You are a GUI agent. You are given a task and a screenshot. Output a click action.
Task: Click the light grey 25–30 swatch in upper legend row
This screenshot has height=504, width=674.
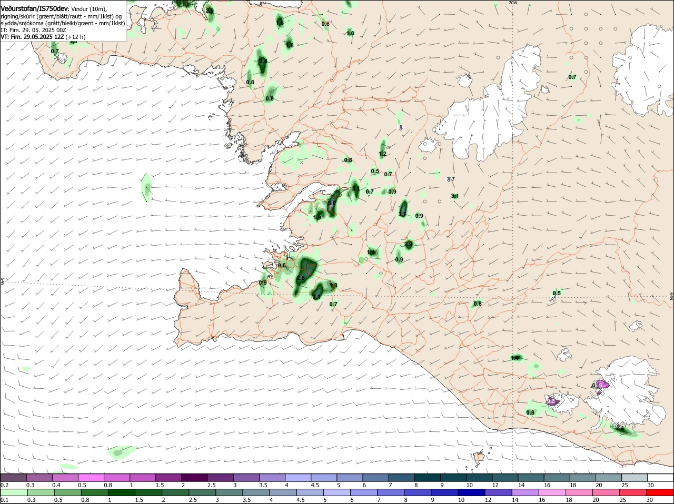pos(635,477)
